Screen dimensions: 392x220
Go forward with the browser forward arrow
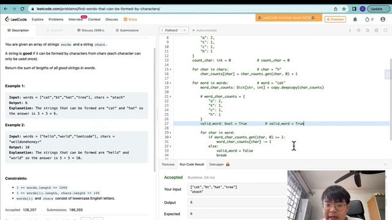pyautogui.click(x=13, y=9)
